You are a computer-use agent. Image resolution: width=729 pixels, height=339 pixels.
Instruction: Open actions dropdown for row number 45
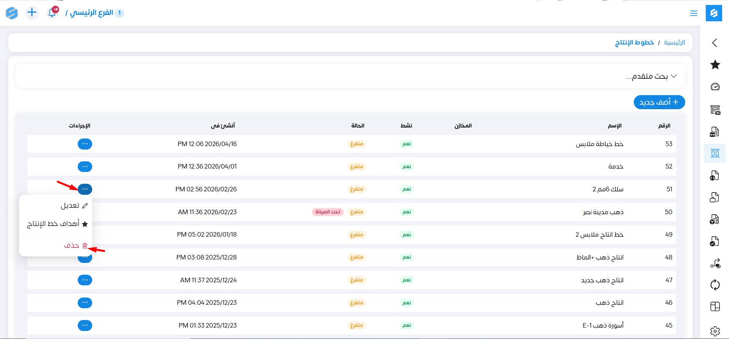coord(85,325)
